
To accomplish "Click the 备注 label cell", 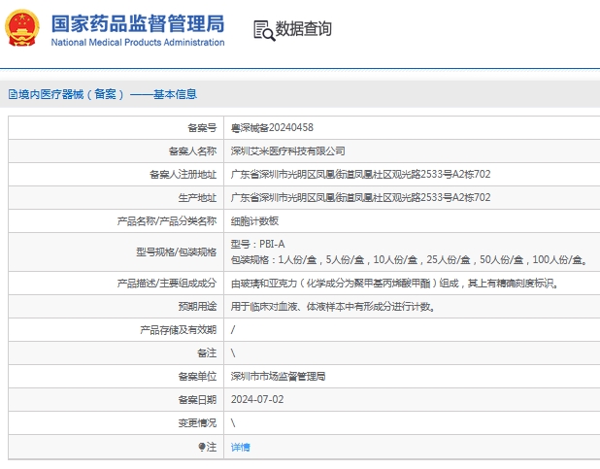I will click(x=116, y=353).
